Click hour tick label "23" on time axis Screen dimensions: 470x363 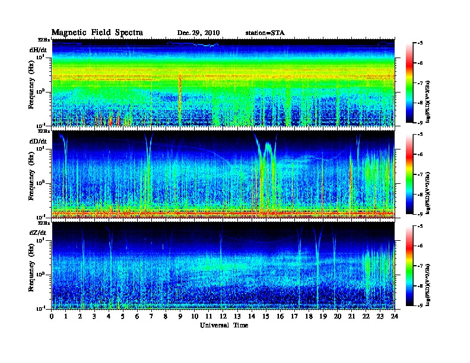point(380,317)
